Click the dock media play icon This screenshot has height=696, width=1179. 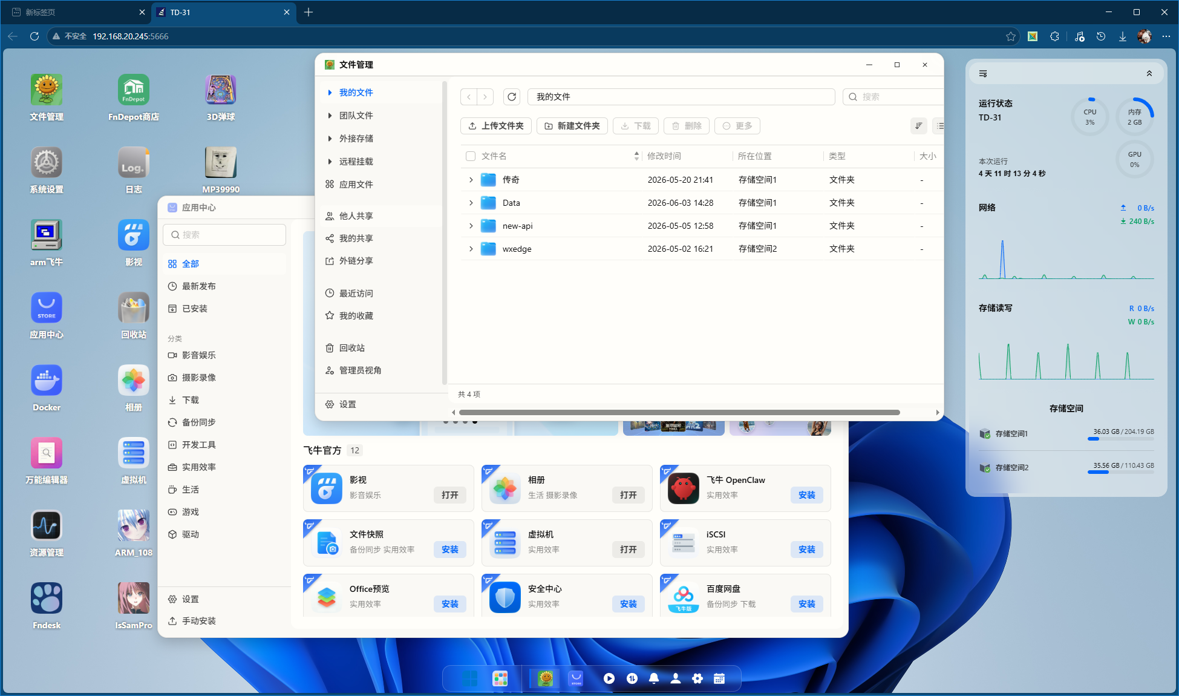coord(609,678)
